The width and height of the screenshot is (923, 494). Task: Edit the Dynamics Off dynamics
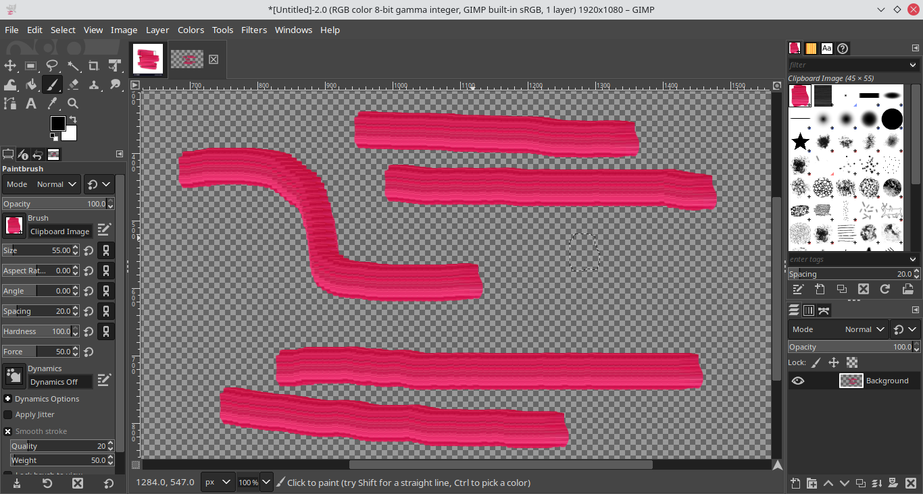pos(103,380)
